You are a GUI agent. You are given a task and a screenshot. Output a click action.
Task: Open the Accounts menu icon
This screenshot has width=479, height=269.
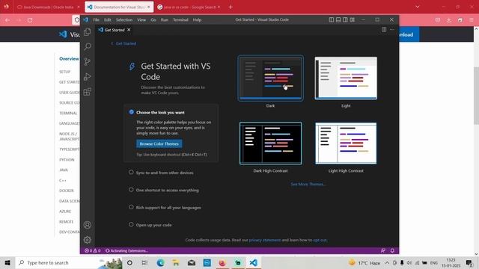pos(88,225)
